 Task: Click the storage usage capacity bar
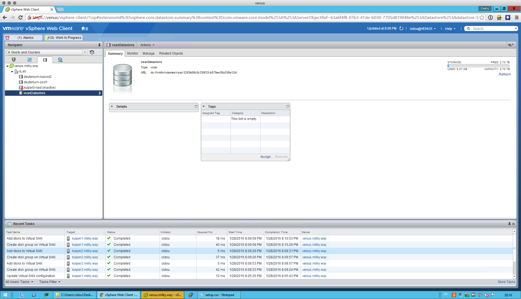pyautogui.click(x=478, y=66)
